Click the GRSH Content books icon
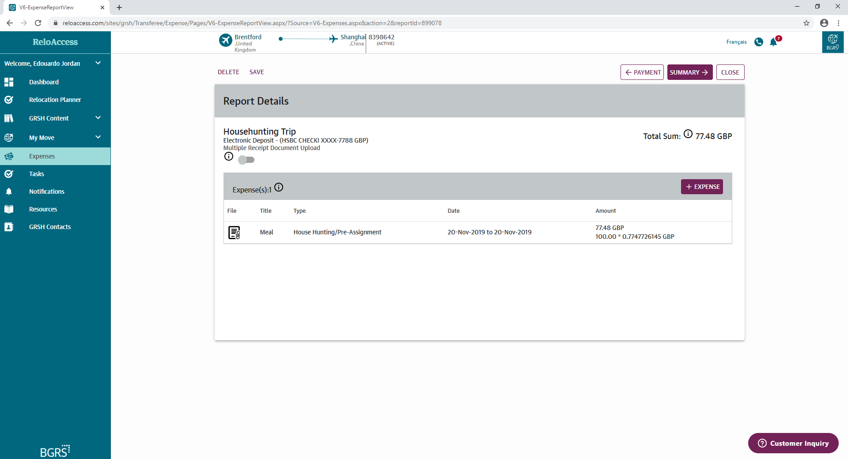The width and height of the screenshot is (848, 459). pyautogui.click(x=9, y=118)
